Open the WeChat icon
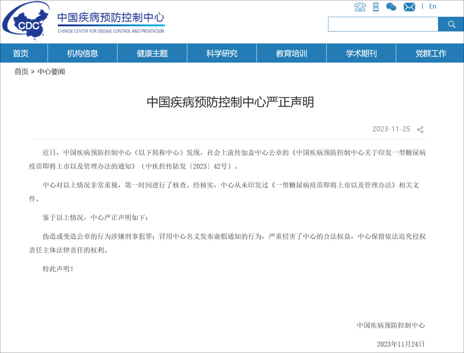464x353 pixels. tap(391, 7)
